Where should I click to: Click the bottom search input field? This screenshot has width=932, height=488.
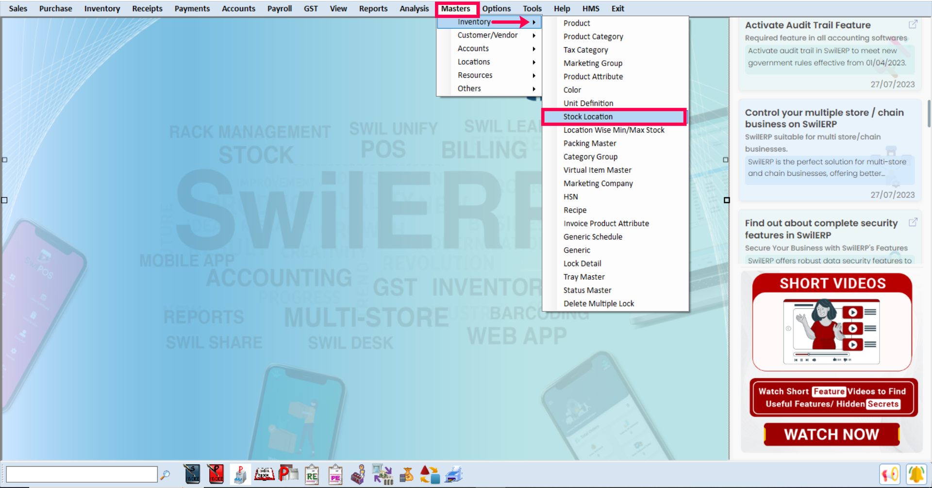coord(82,474)
